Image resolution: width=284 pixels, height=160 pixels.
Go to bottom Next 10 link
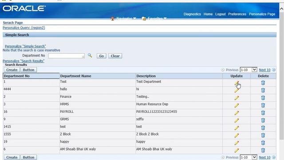coord(264,157)
